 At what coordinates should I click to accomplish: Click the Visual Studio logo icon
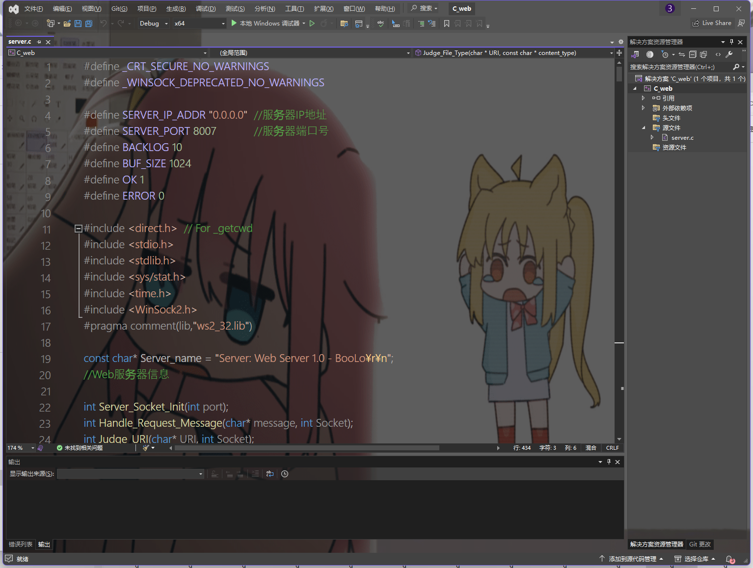[14, 9]
